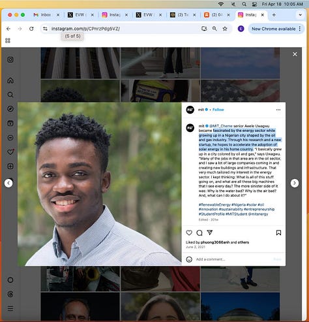Go to next post arrow
Viewport: 309px width, 322px height.
tap(295, 183)
